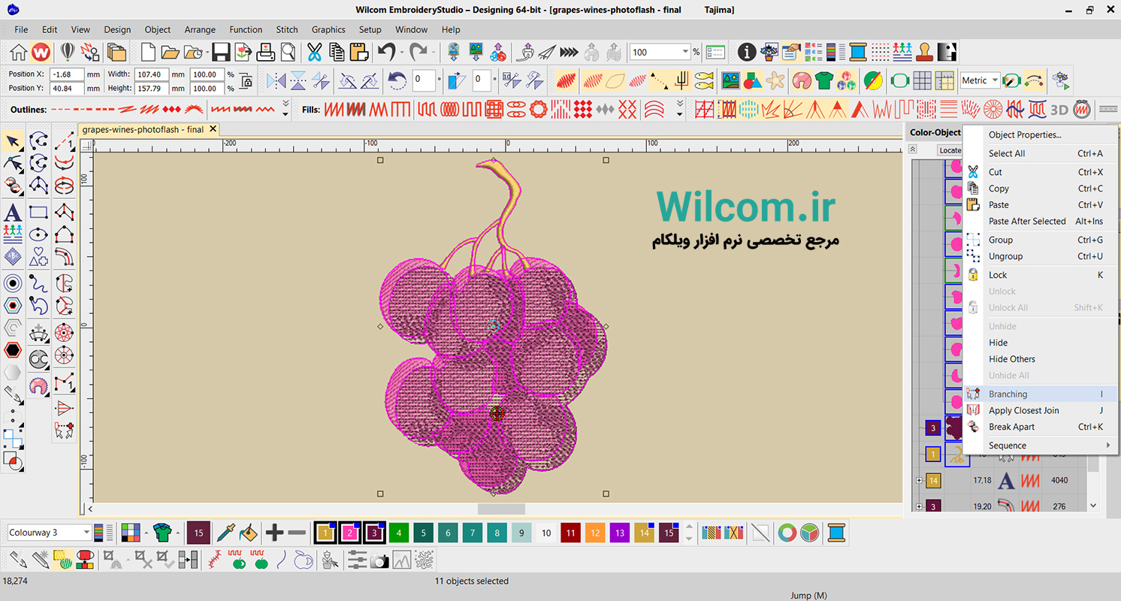Click the Locate button in Color-Object panel
This screenshot has width=1121, height=601.
coord(950,150)
